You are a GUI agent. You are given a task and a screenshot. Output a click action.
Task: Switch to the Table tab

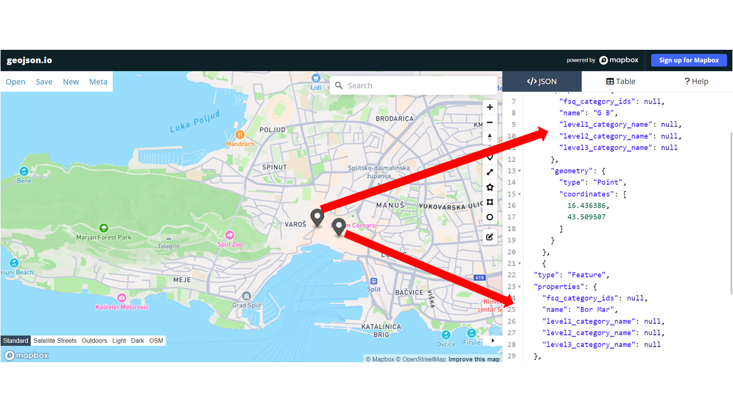(621, 81)
